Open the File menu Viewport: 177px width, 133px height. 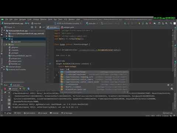[7, 19]
